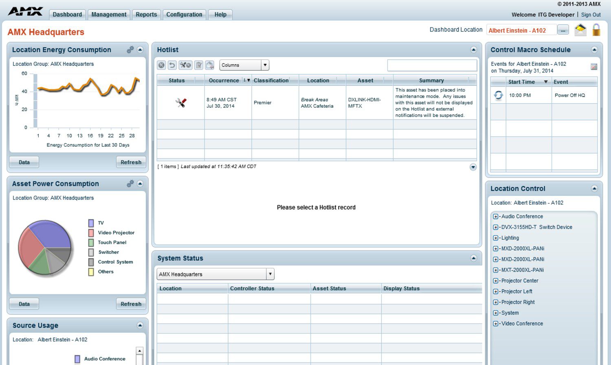The width and height of the screenshot is (611, 365).
Task: Click the Hotlist cancel maintenance mode icon
Action: tap(185, 65)
